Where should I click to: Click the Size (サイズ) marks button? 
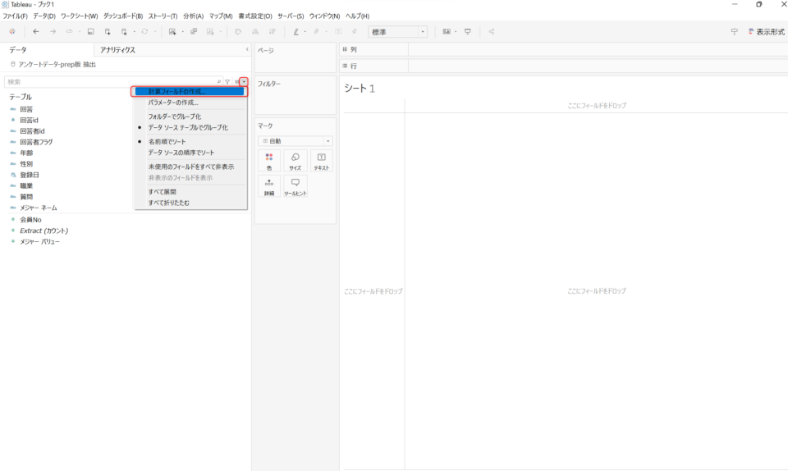tap(295, 160)
